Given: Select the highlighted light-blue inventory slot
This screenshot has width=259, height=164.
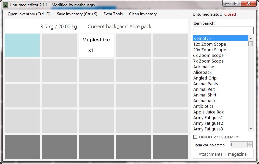Looking at the screenshot, I should click(22, 45).
